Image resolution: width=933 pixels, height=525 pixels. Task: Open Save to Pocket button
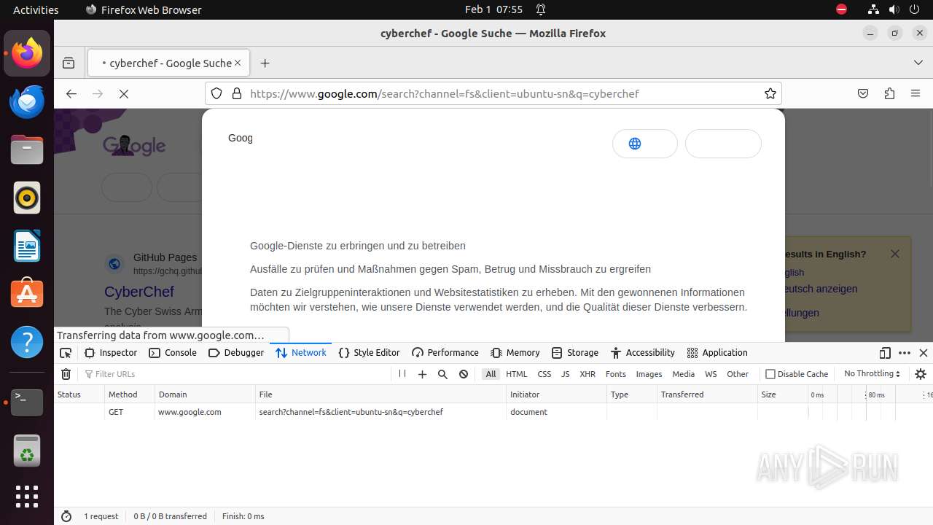pyautogui.click(x=862, y=93)
